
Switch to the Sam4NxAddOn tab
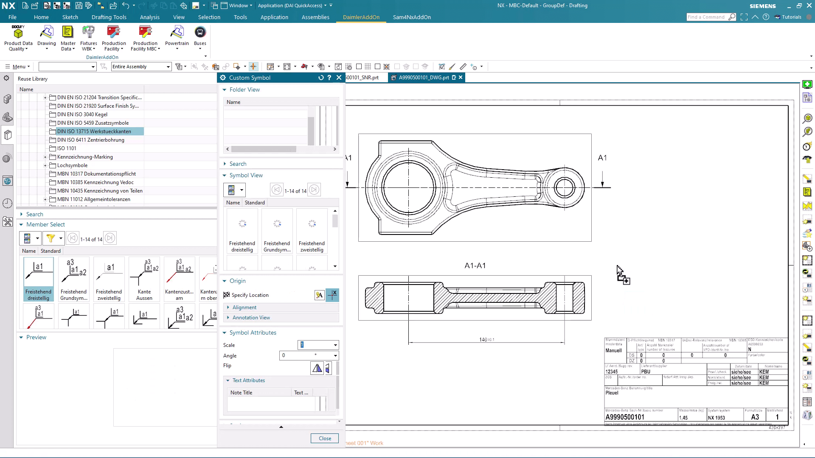click(x=411, y=17)
